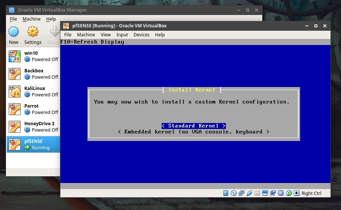Choose the Standard Kernel option

click(x=194, y=126)
